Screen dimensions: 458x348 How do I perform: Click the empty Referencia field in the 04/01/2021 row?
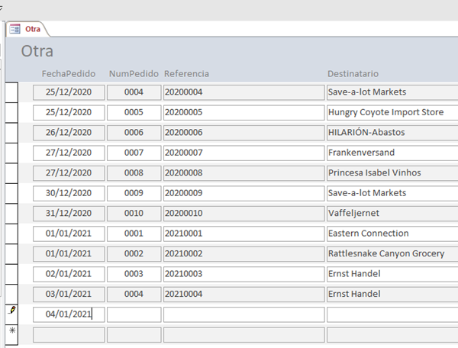tap(244, 314)
